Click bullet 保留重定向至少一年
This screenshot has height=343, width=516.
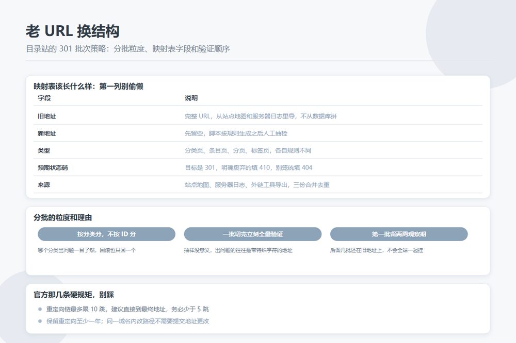pos(127,321)
